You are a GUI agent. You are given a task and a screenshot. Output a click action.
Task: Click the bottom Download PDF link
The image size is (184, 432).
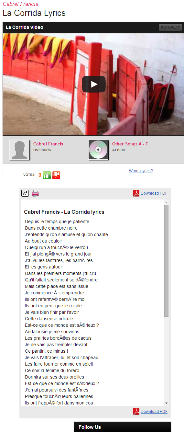154,412
